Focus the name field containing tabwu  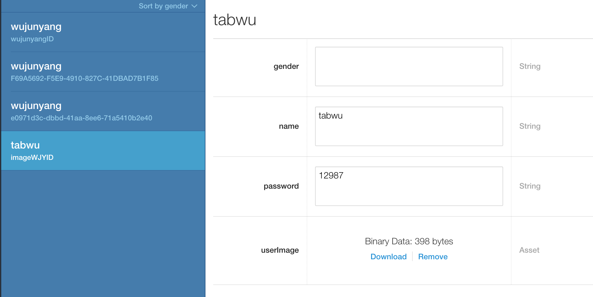point(409,126)
